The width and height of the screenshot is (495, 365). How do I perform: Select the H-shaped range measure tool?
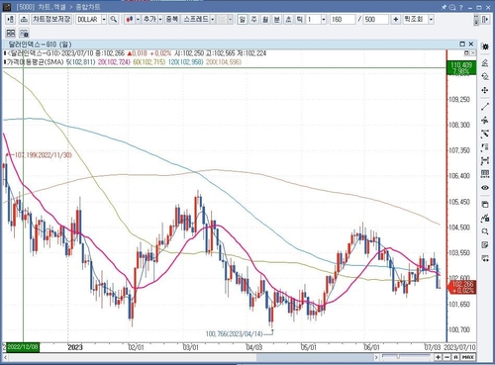(485, 160)
